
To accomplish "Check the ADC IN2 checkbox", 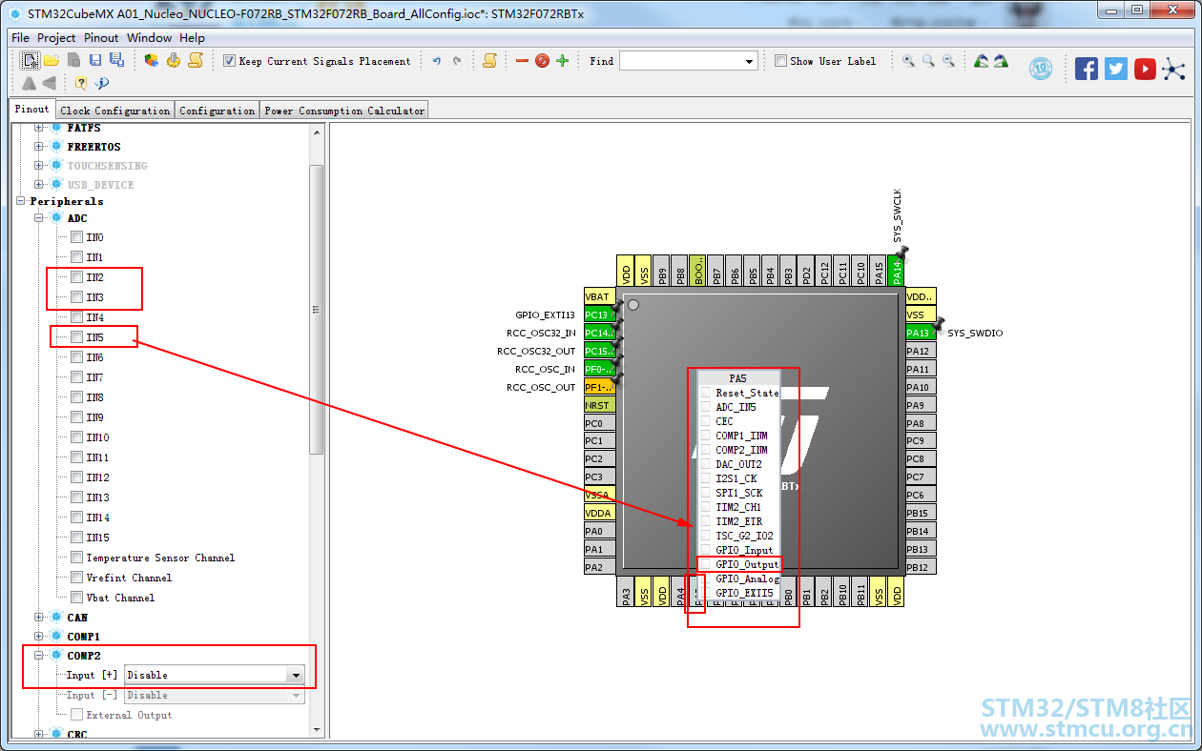I will pyautogui.click(x=76, y=277).
